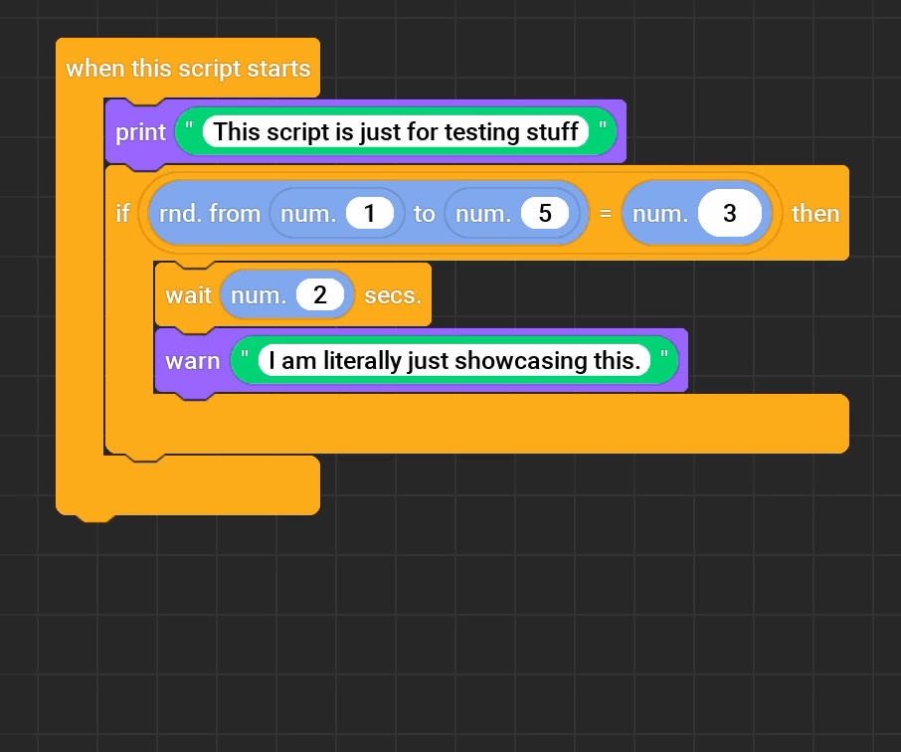This screenshot has height=752, width=901.
Task: Click the "rnd. from" random number block
Action: [x=210, y=213]
